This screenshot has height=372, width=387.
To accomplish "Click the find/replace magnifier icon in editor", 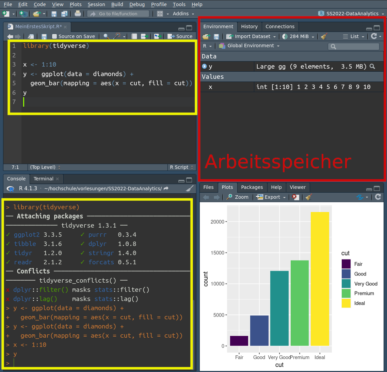I will [x=106, y=36].
